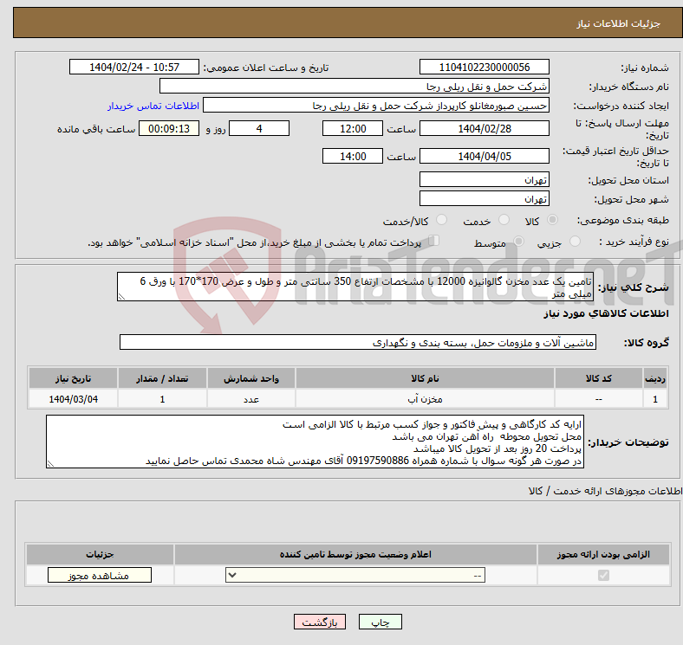Image resolution: width=683 pixels, height=645 pixels.
Task: Choose the کالا/خدمت radio option
Action: 442,222
